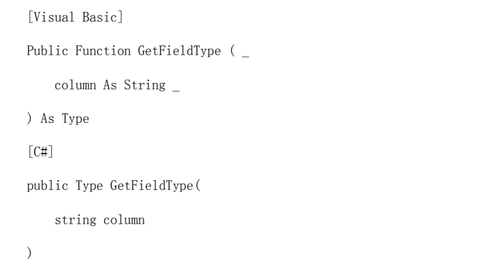Screen dimensions: 478x271
Task: Click the word As in 'column As String'
Action: pyautogui.click(x=110, y=85)
